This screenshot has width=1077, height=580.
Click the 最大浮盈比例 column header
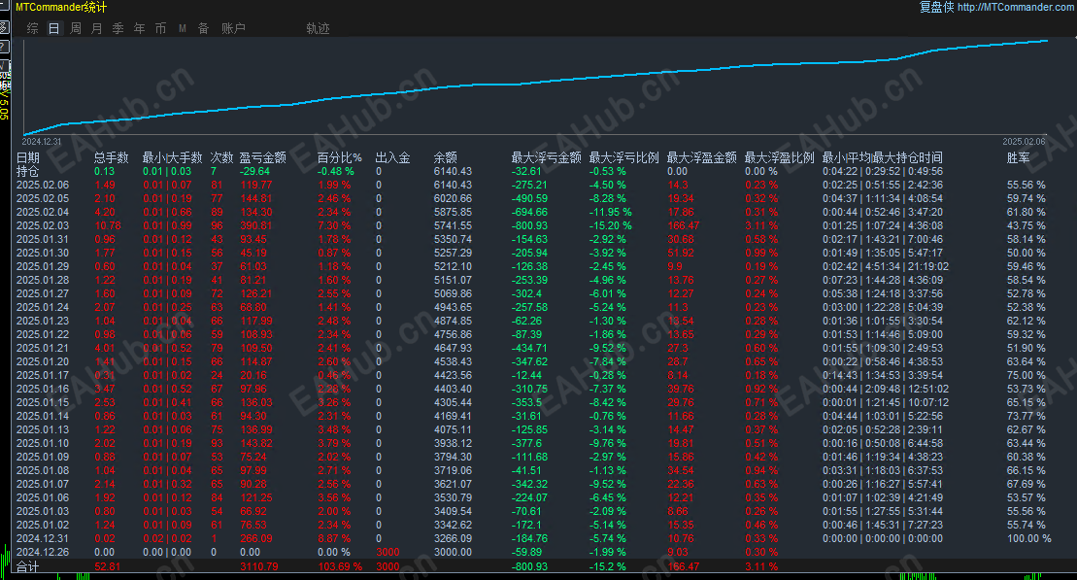(x=779, y=157)
